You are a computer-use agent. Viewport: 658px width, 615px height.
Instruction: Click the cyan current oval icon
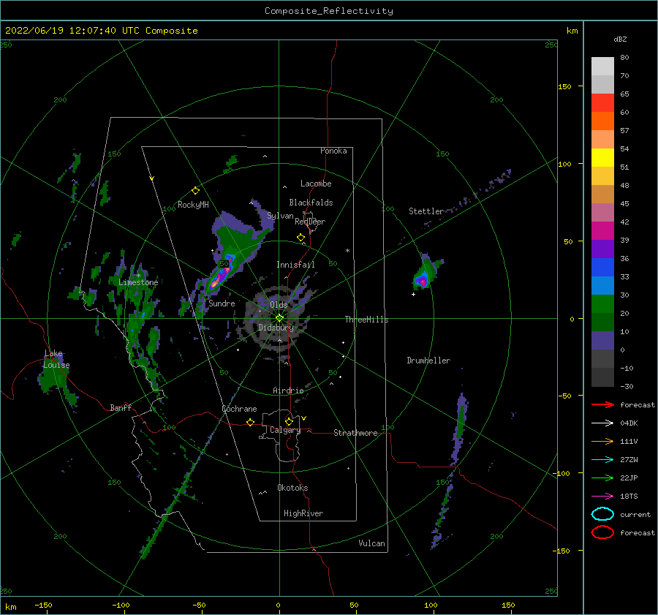pos(602,514)
